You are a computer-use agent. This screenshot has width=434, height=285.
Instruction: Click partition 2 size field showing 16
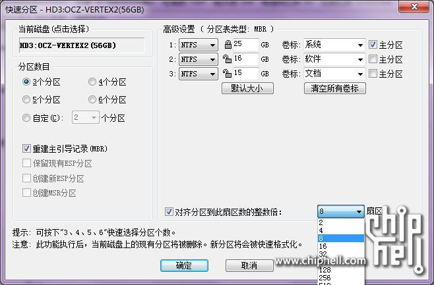click(246, 59)
